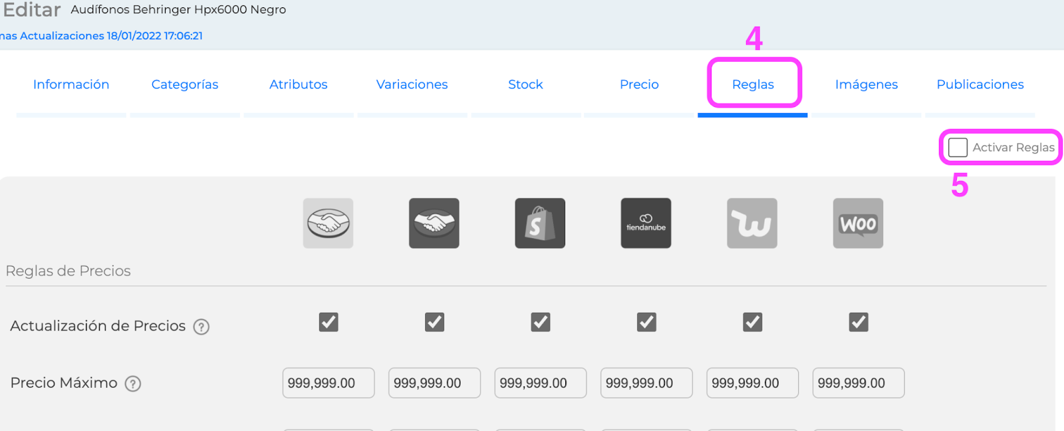This screenshot has width=1064, height=431.
Task: Click the WooCommerce channel icon
Action: (x=858, y=223)
